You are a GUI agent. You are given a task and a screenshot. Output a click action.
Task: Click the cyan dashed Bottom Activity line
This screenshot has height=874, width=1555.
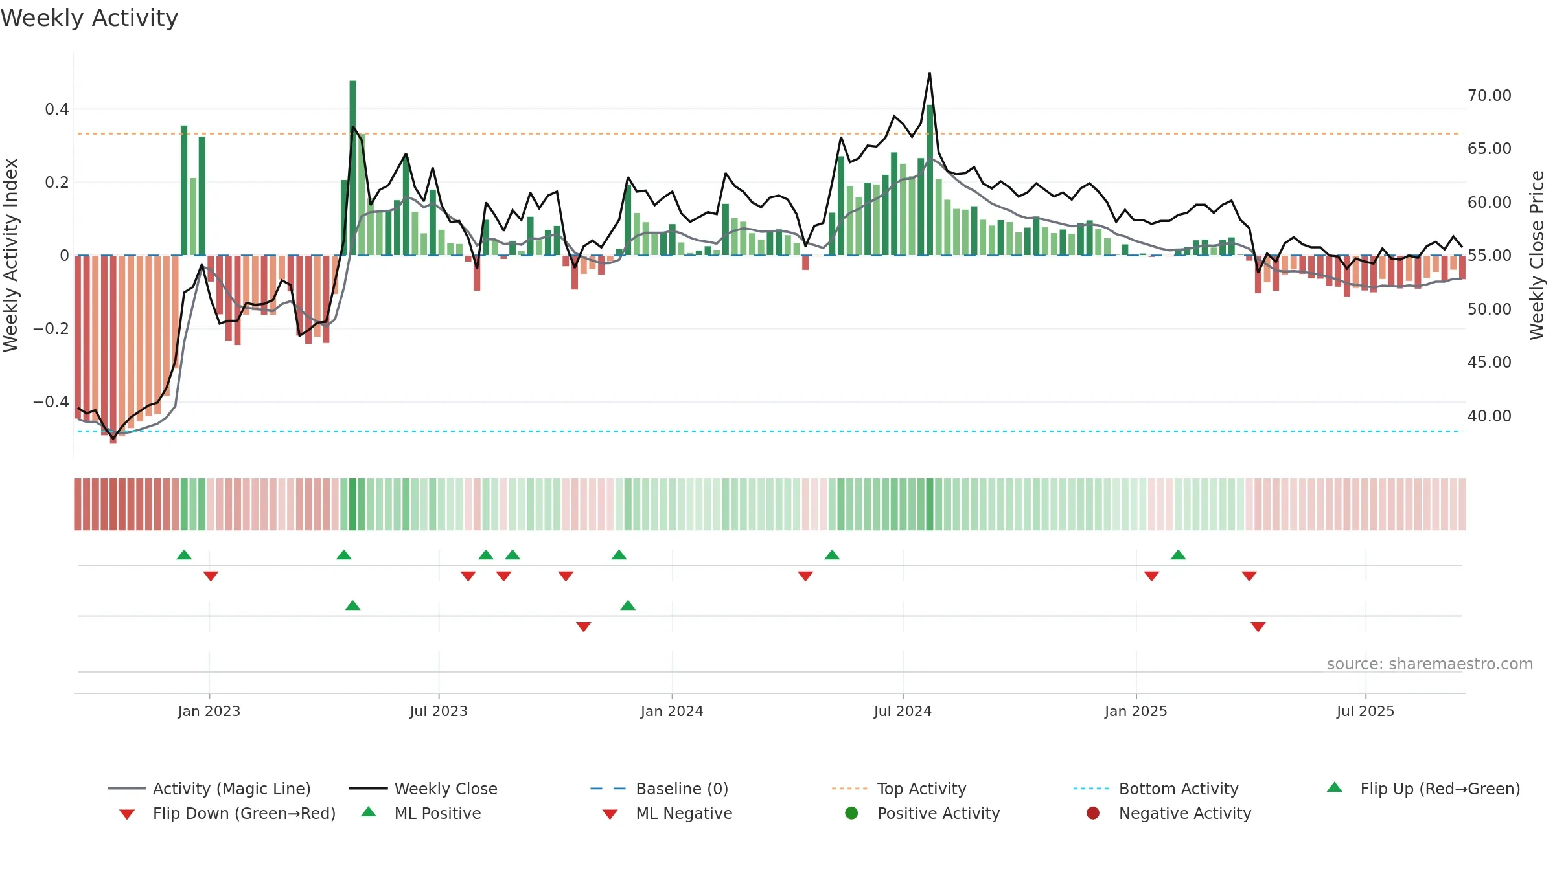tap(770, 431)
